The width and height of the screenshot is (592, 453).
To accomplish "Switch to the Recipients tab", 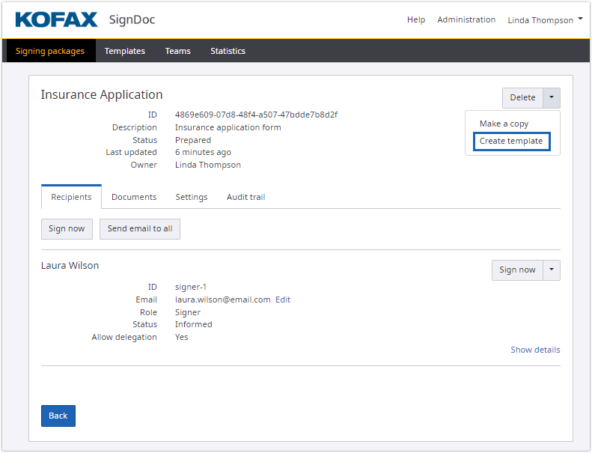I will coord(71,197).
